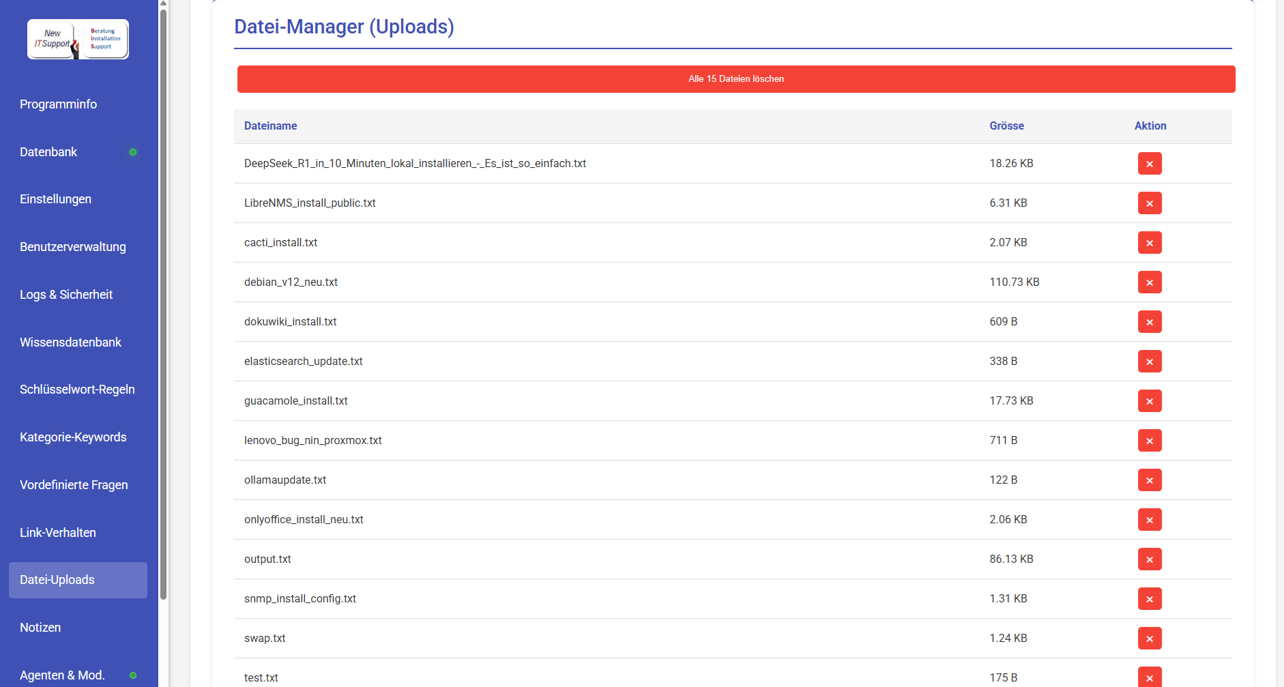
Task: Remove LibreNMS_install_public.txt from uploads
Action: (x=1149, y=203)
